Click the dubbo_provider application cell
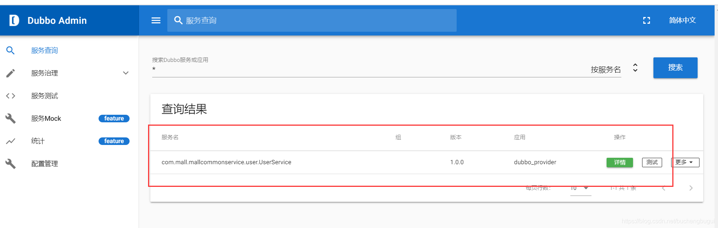 tap(535, 162)
